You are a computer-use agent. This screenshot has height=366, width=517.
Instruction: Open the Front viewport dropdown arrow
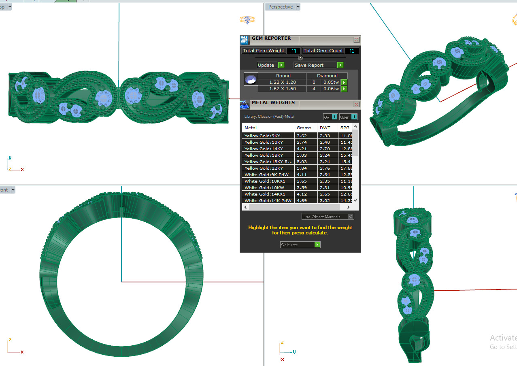[x=13, y=190]
